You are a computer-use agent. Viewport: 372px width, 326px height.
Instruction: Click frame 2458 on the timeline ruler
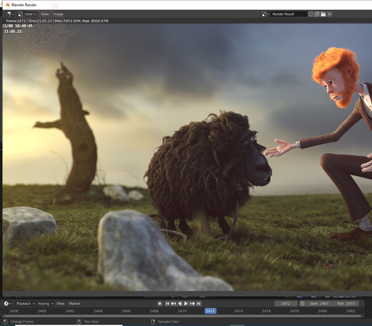pyautogui.click(x=14, y=311)
